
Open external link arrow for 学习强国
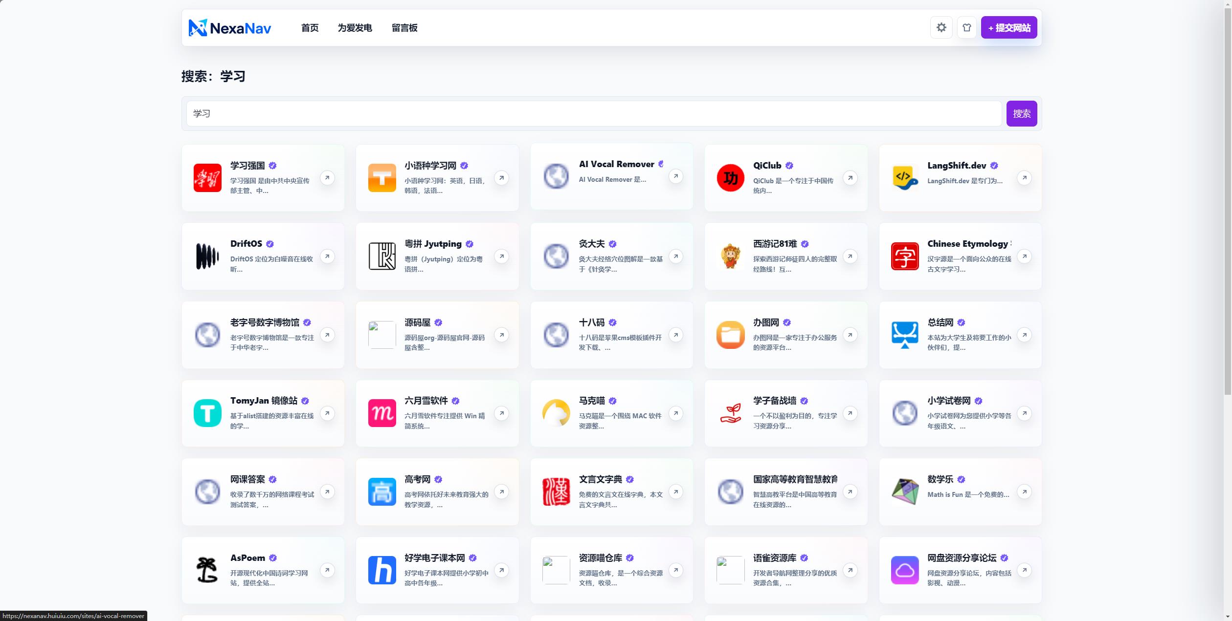tap(327, 178)
